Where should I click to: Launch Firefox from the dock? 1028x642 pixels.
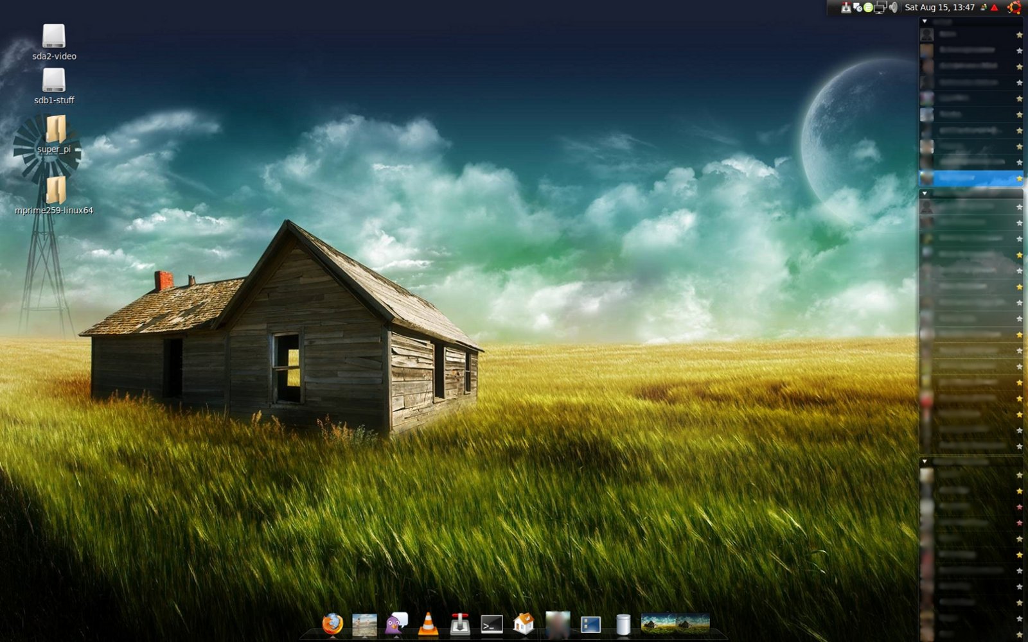pyautogui.click(x=333, y=623)
